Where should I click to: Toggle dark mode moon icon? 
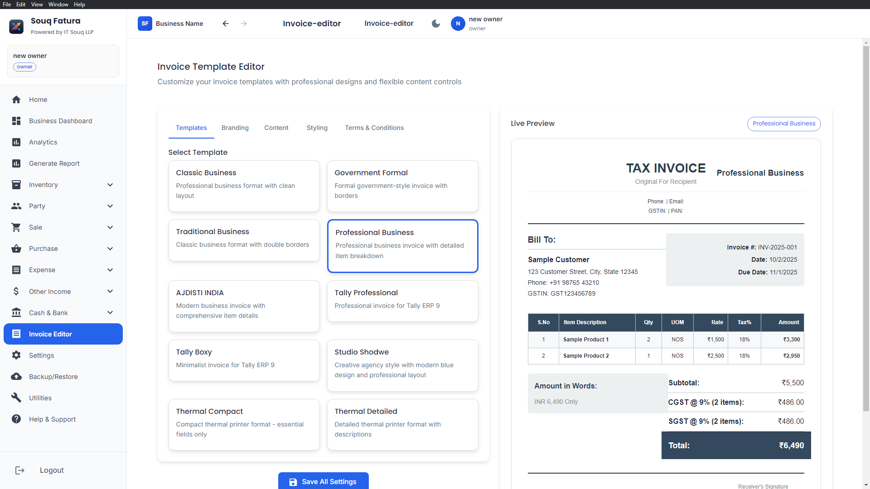tap(436, 24)
